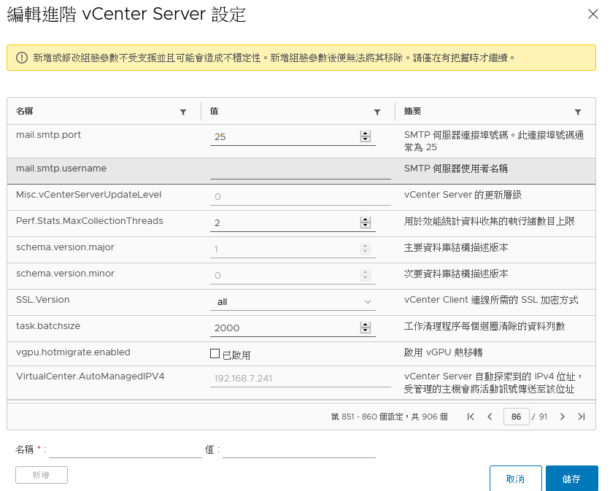Click schema.version.major disabled stepper
Screen dimensions: 610x491
(x=366, y=249)
